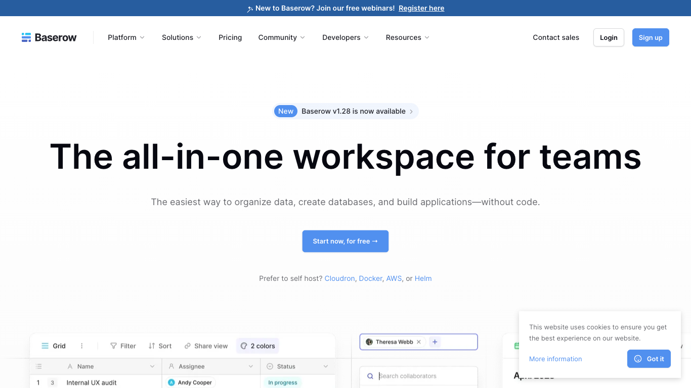Screen dimensions: 691x388
Task: Click the search magnifier icon in collaborators
Action: pyautogui.click(x=370, y=376)
